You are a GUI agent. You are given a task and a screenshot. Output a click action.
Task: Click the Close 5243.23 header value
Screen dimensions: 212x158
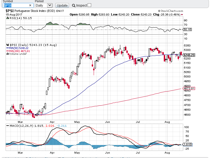tap(141, 14)
